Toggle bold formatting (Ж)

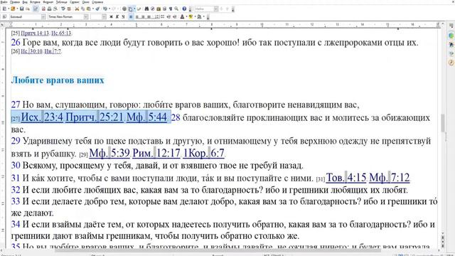pyautogui.click(x=111, y=17)
